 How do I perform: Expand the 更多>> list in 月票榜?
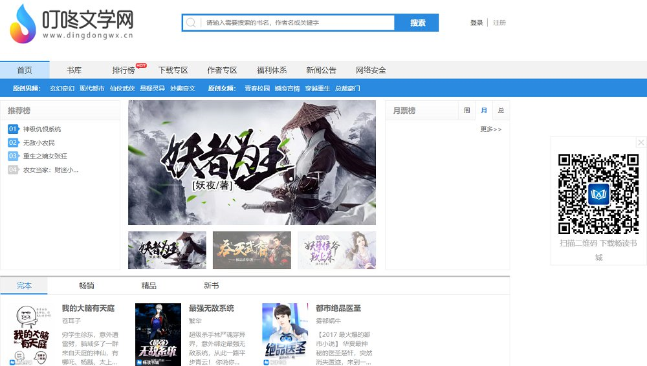pyautogui.click(x=490, y=129)
